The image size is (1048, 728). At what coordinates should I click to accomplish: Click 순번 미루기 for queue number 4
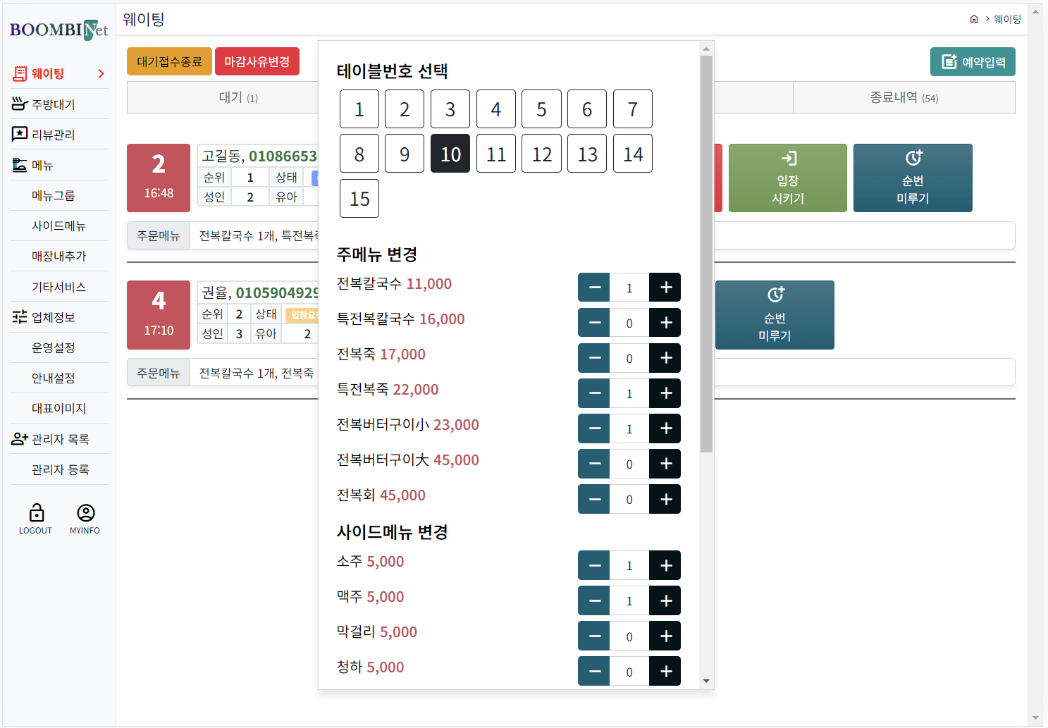(x=774, y=315)
